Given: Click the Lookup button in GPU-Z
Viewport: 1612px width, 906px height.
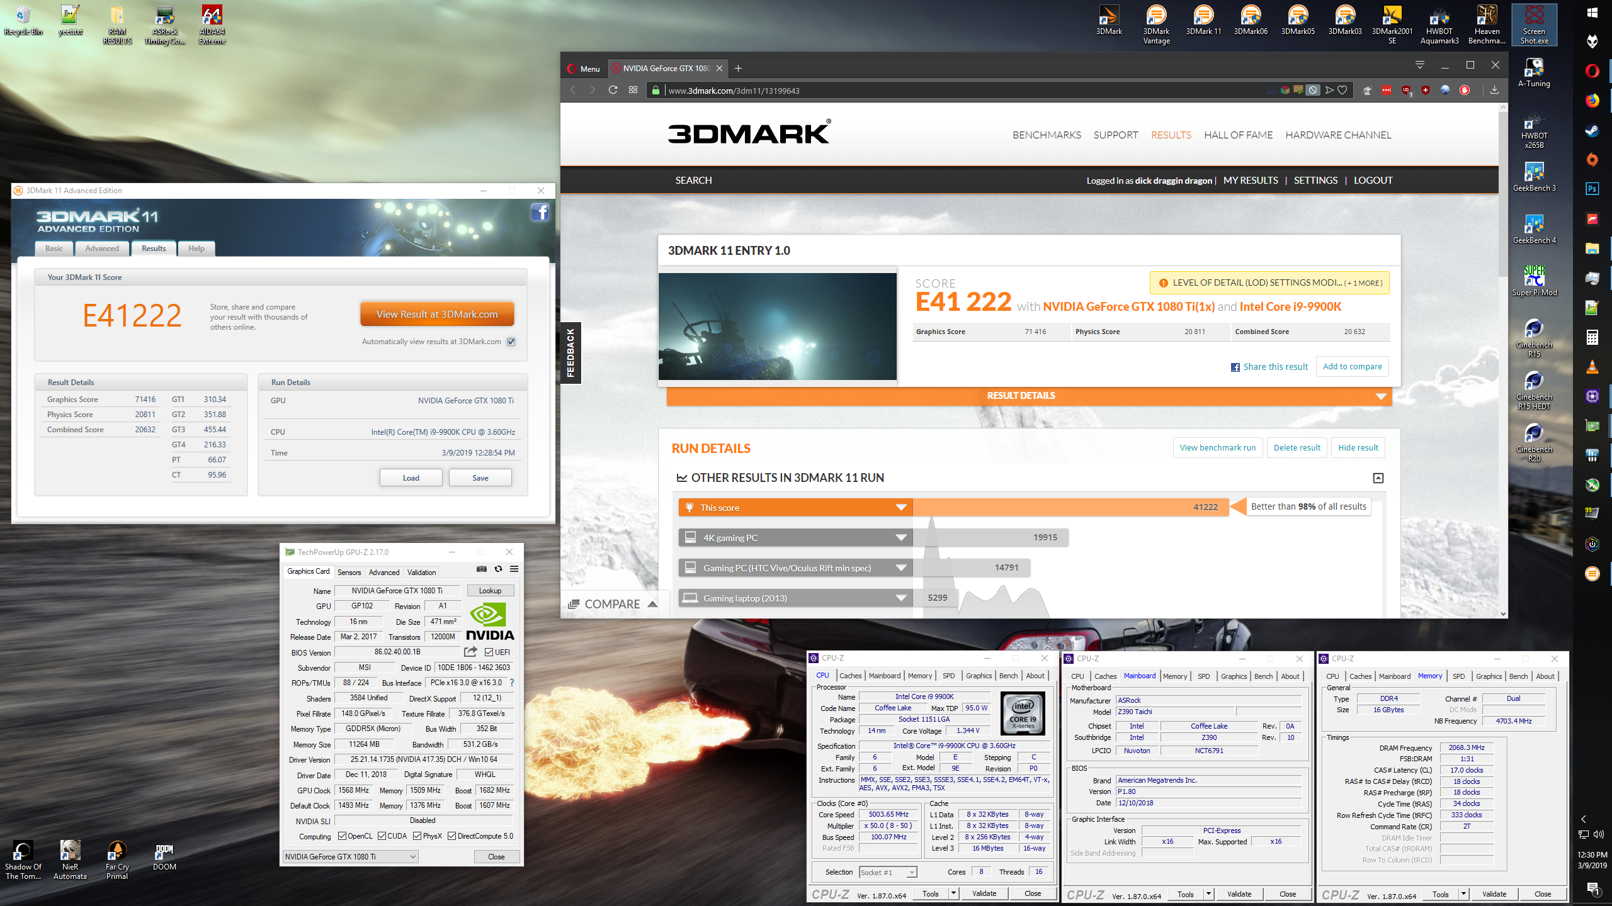Looking at the screenshot, I should pyautogui.click(x=490, y=591).
